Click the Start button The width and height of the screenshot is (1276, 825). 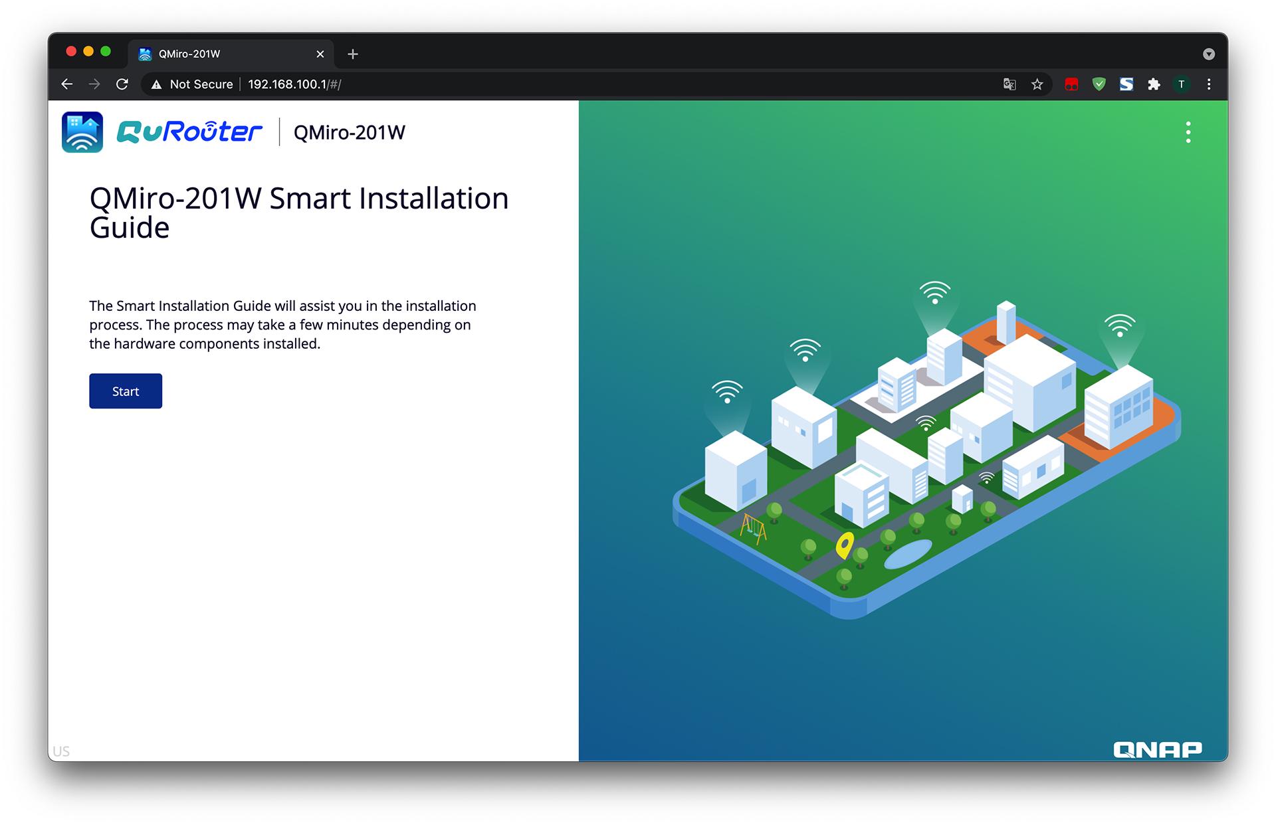pos(126,391)
